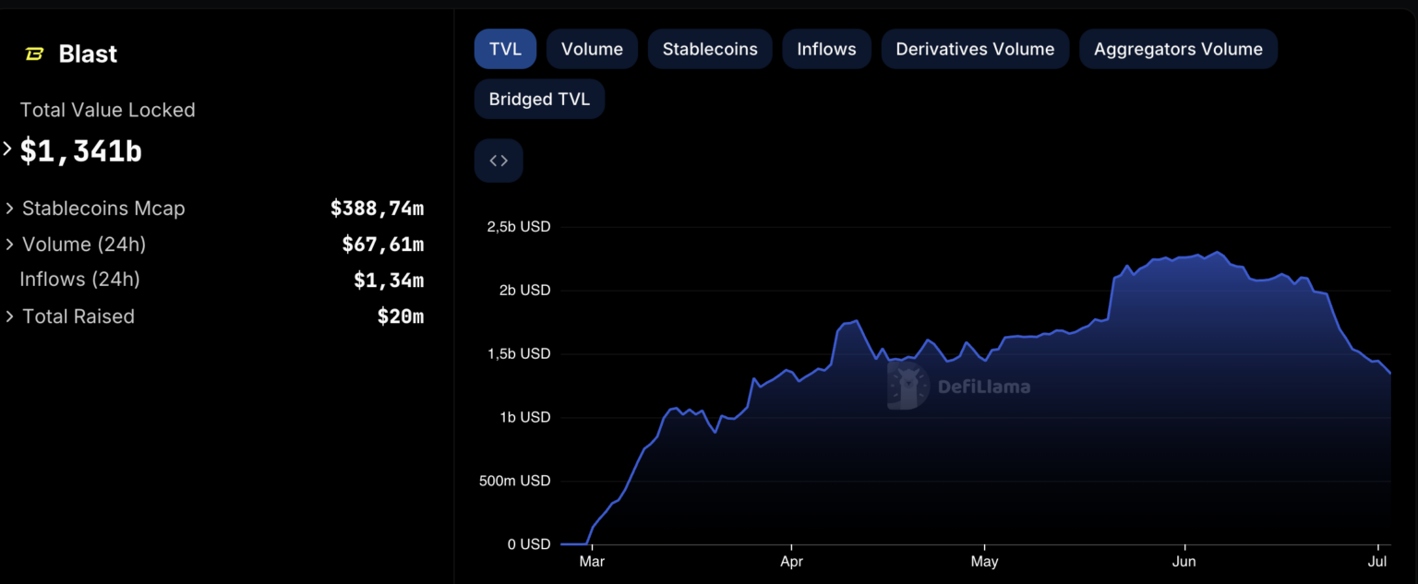Click the $20m total raised value
1418x584 pixels.
click(x=401, y=316)
